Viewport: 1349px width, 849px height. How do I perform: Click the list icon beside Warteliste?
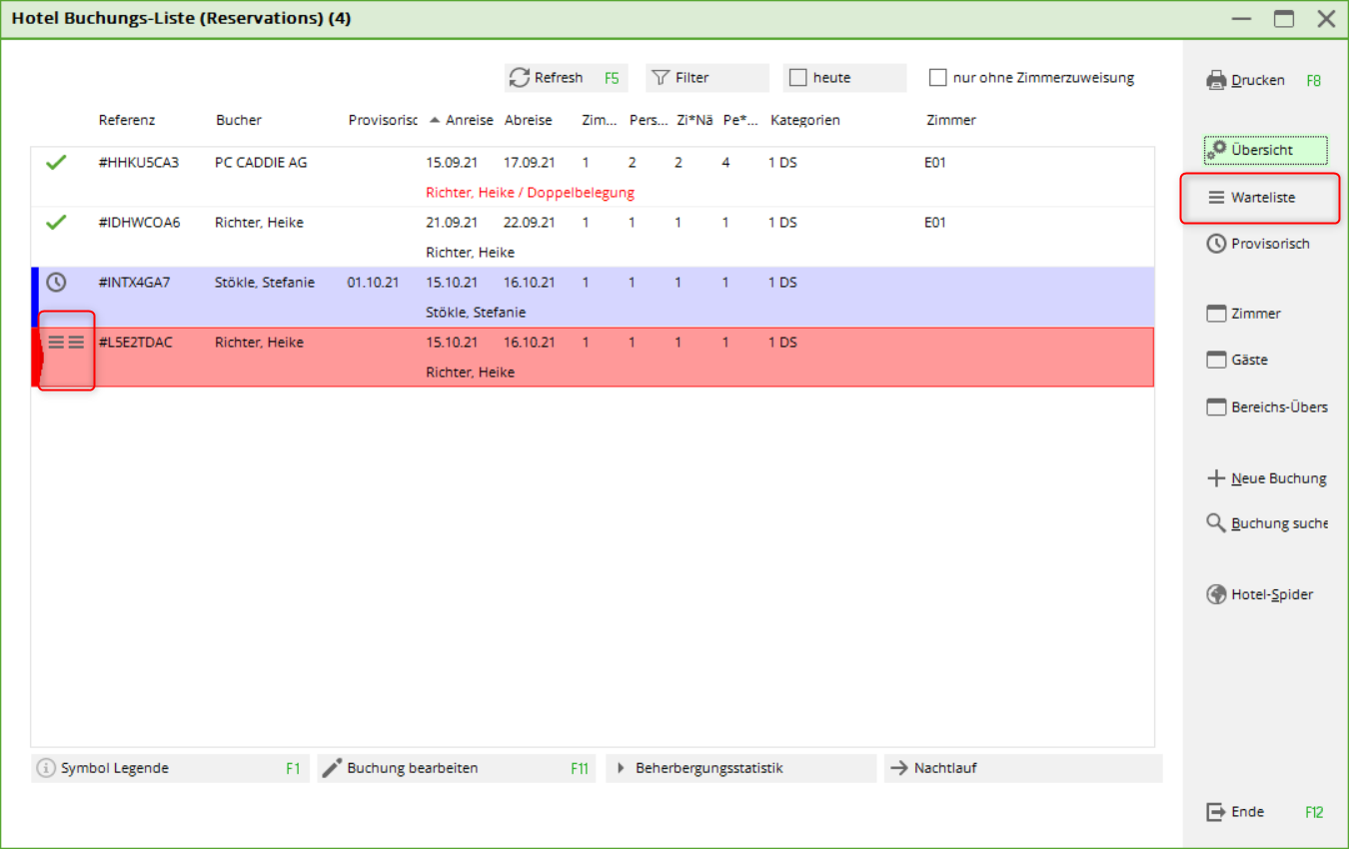tap(1216, 198)
